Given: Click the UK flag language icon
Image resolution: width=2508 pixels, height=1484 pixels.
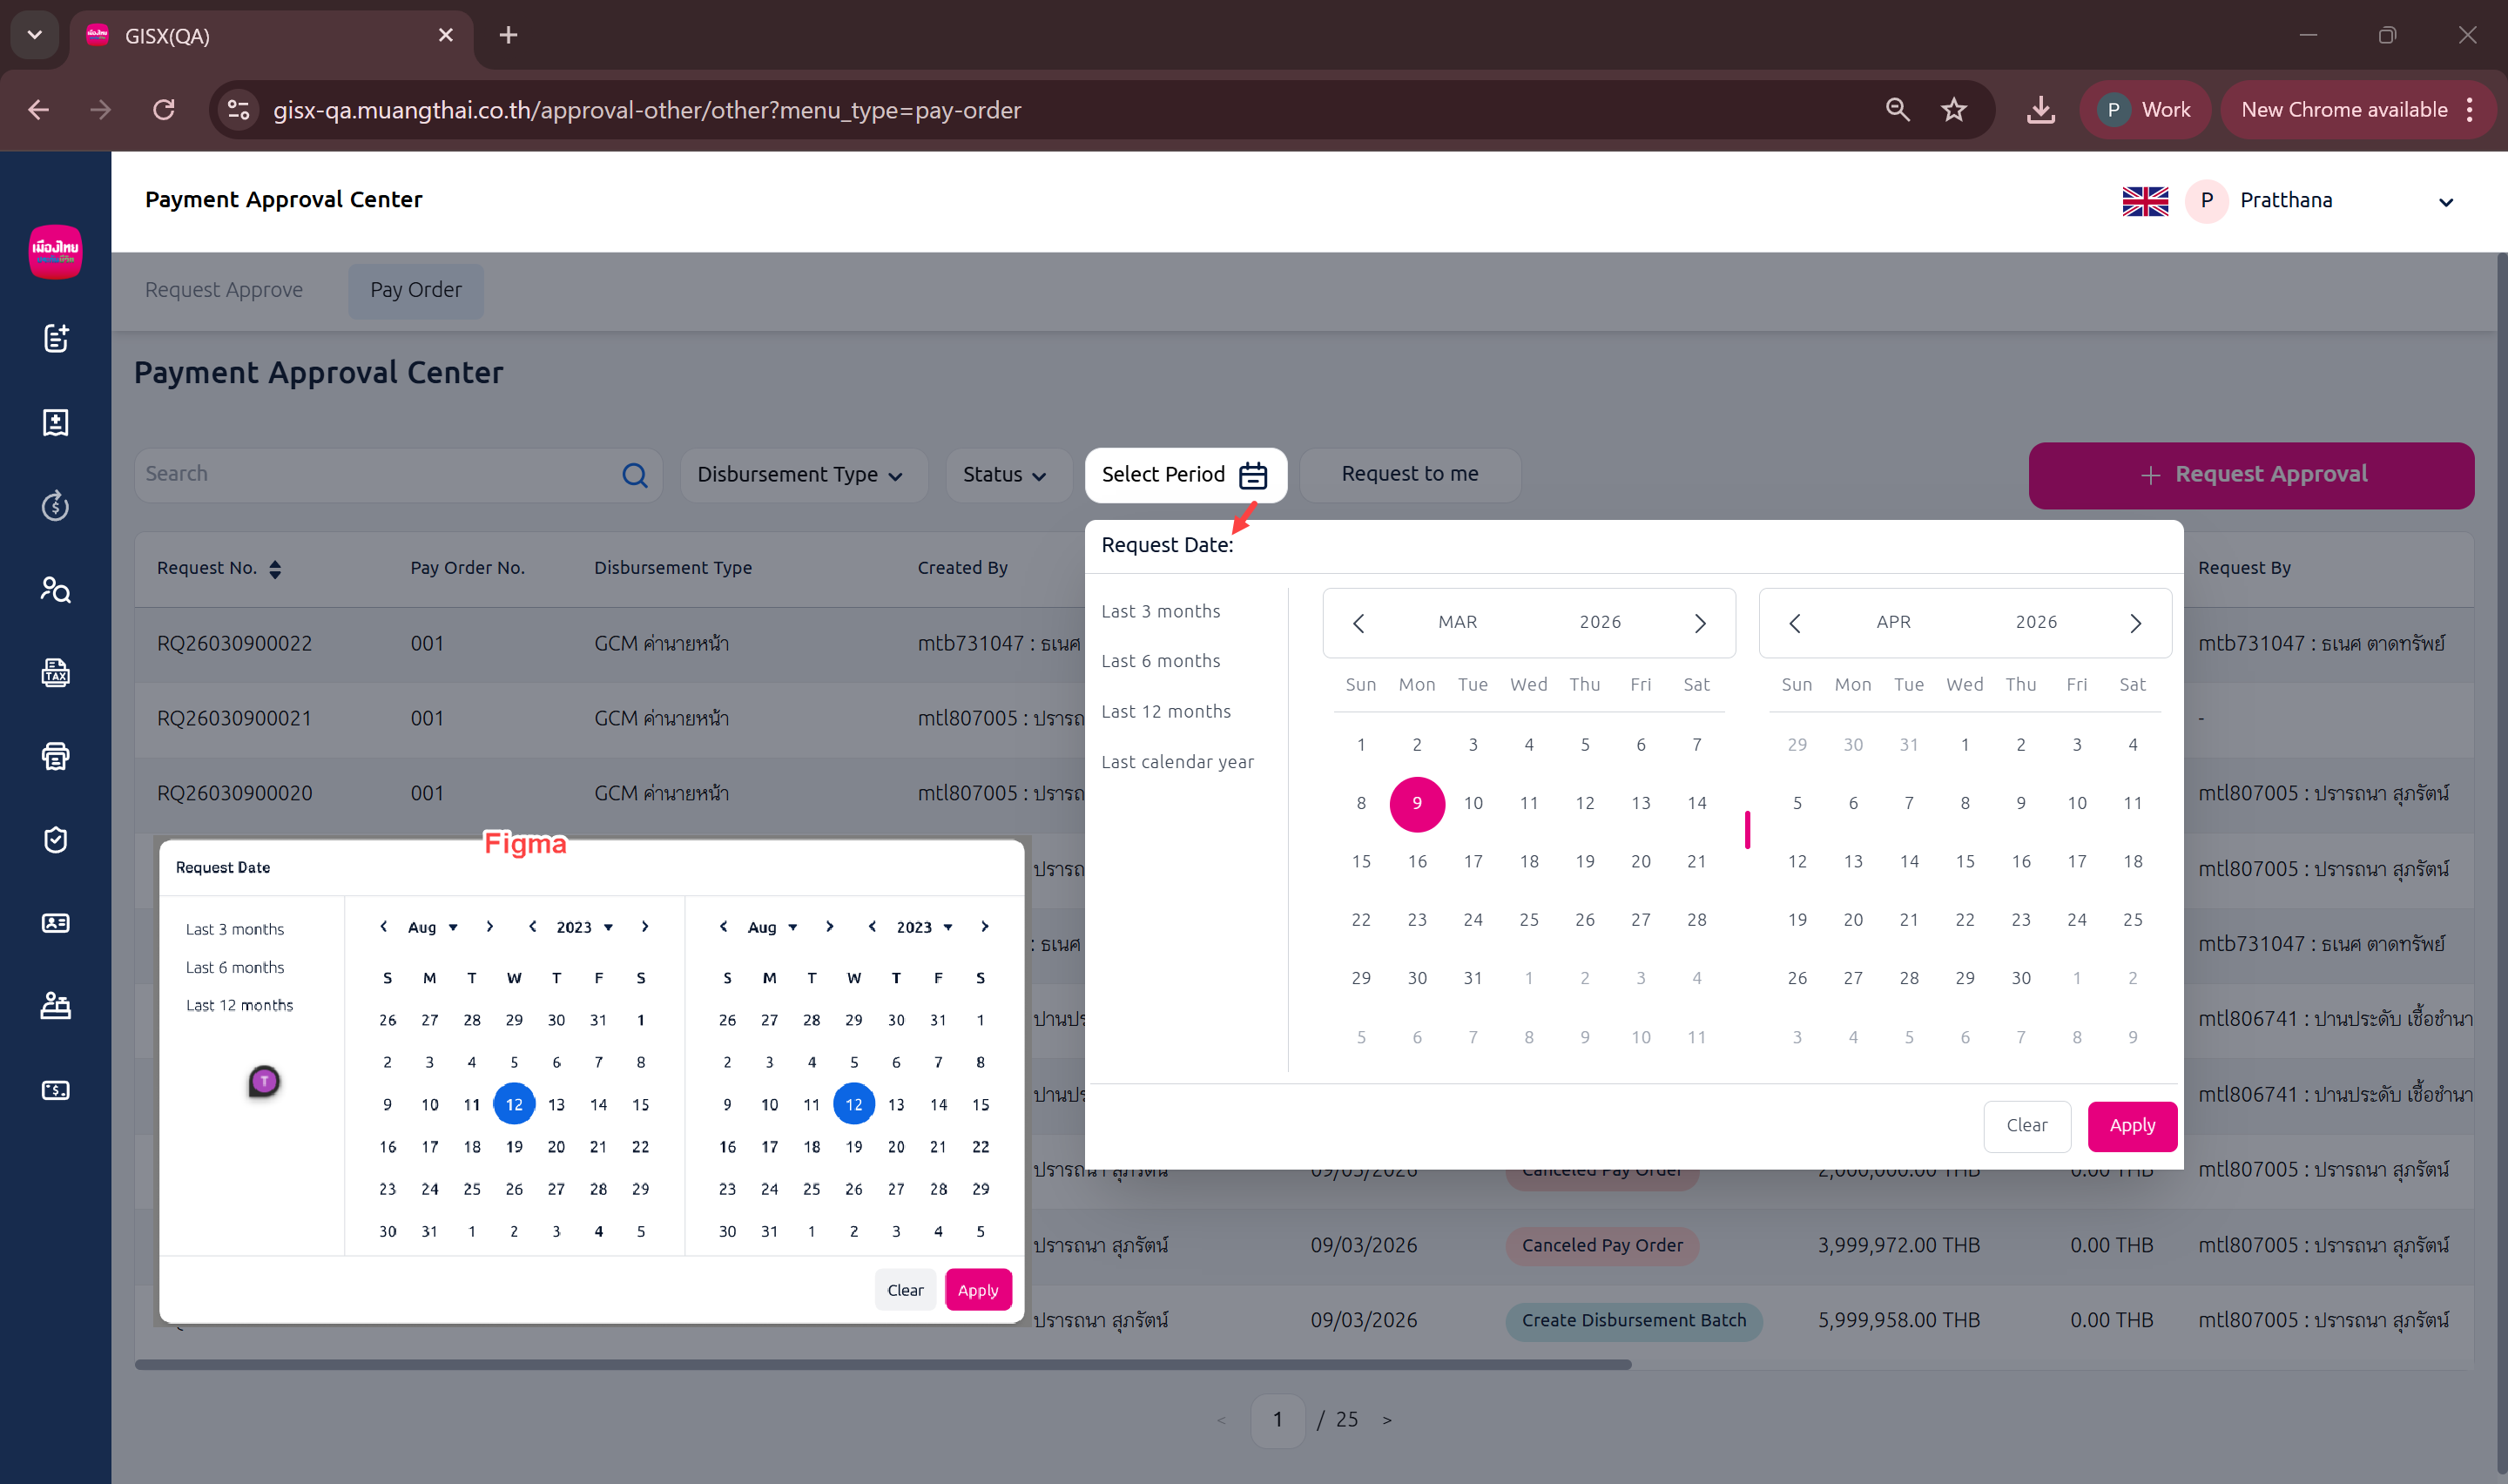Looking at the screenshot, I should coord(2145,201).
